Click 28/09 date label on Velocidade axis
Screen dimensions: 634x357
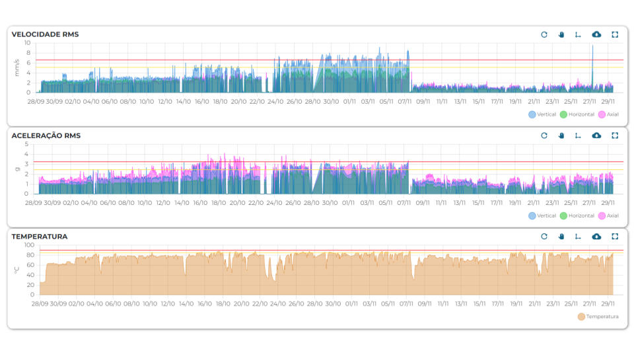(36, 102)
